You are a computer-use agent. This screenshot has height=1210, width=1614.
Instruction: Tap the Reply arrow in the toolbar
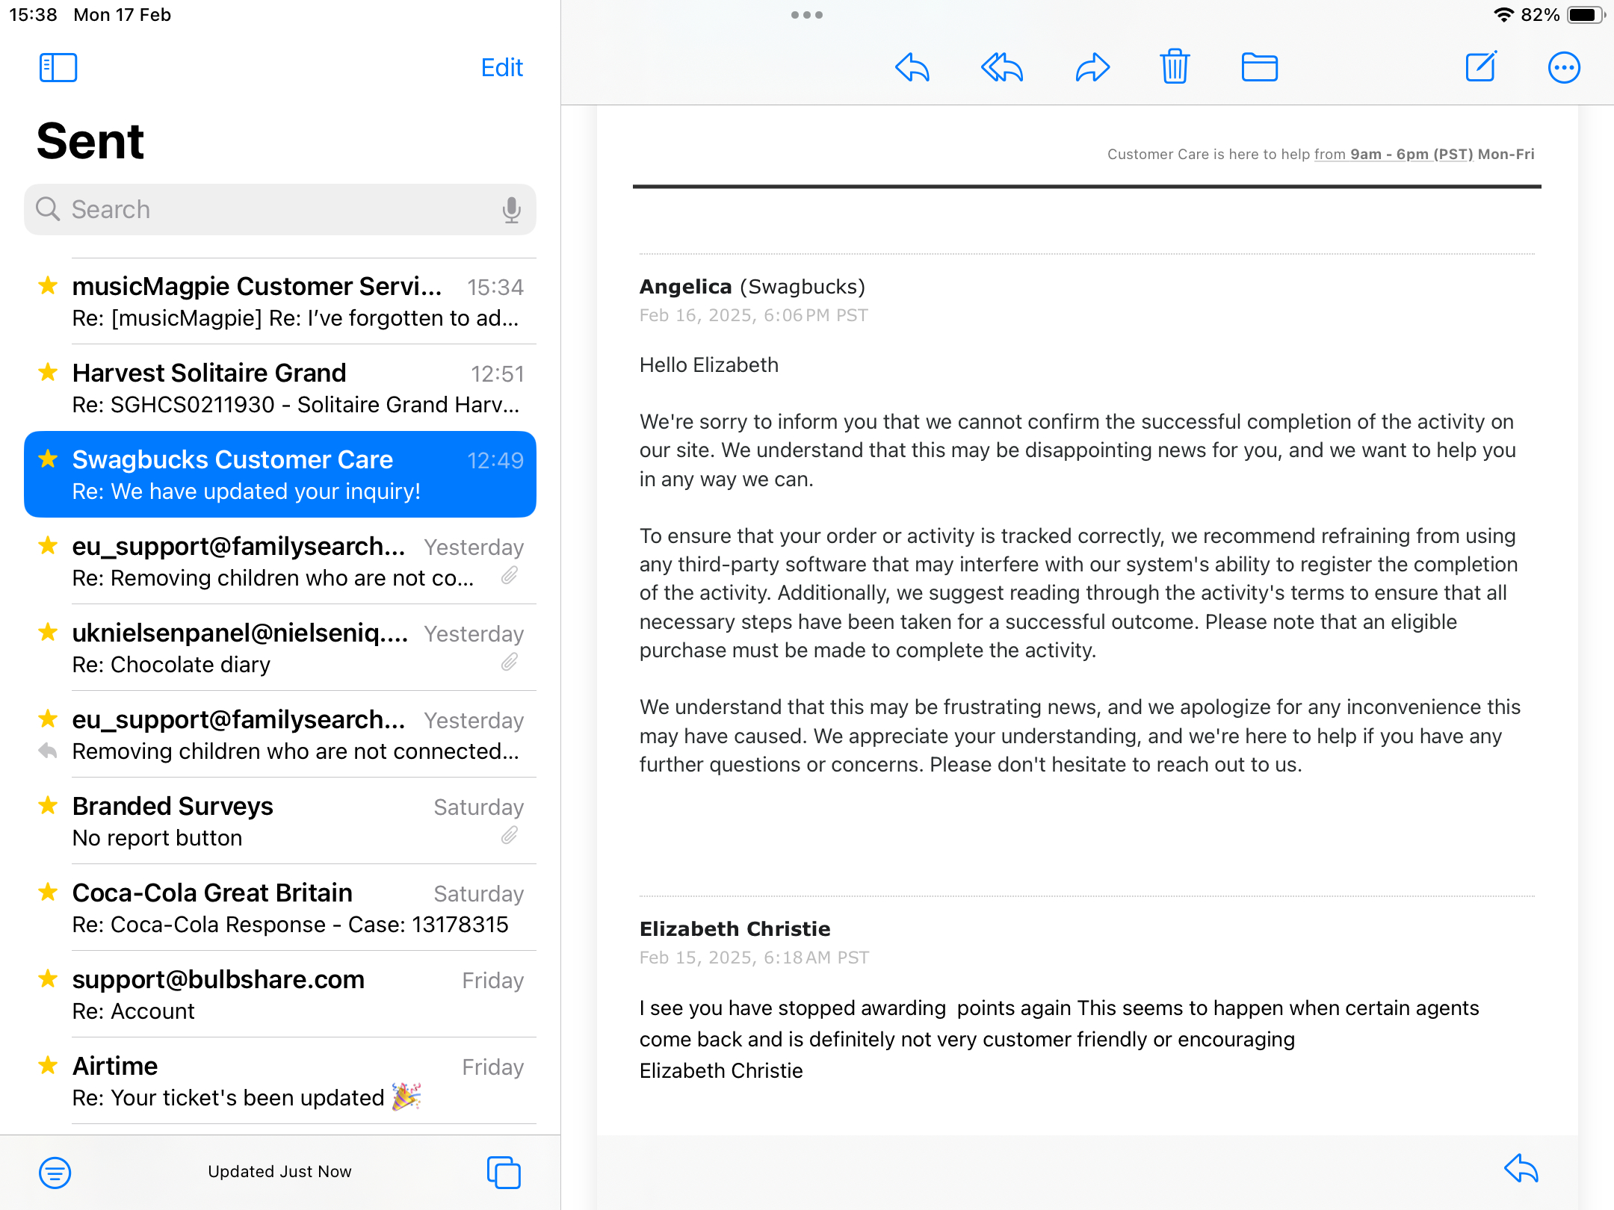[912, 68]
